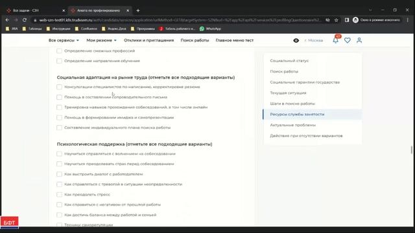The height and width of the screenshot is (233, 415).
Task: Jump to 'Актуальные проблемы' section
Action: tap(292, 125)
